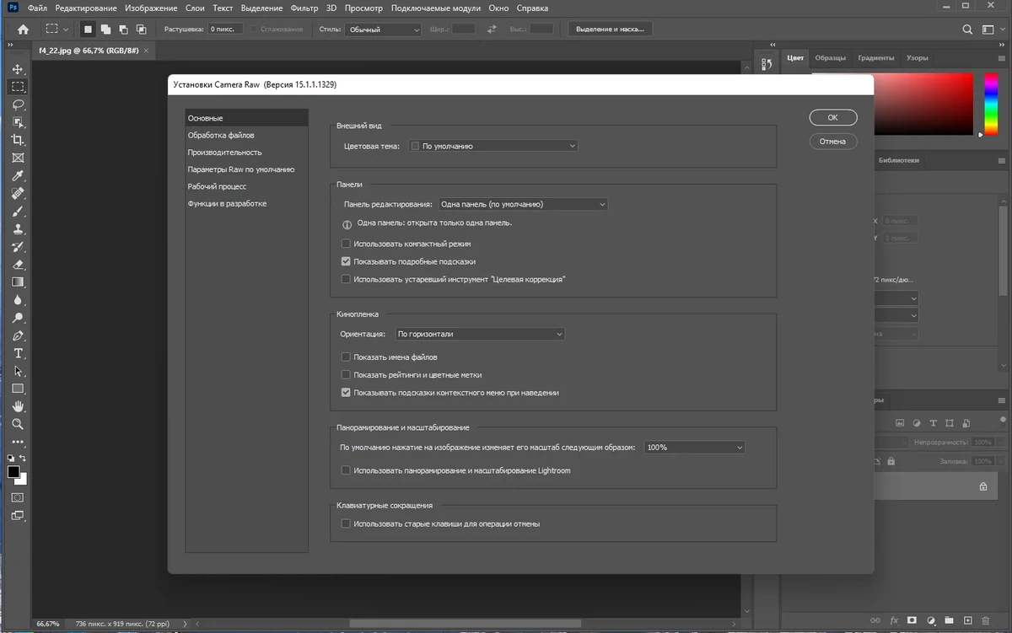
Task: Select the Brush tool
Action: point(18,211)
